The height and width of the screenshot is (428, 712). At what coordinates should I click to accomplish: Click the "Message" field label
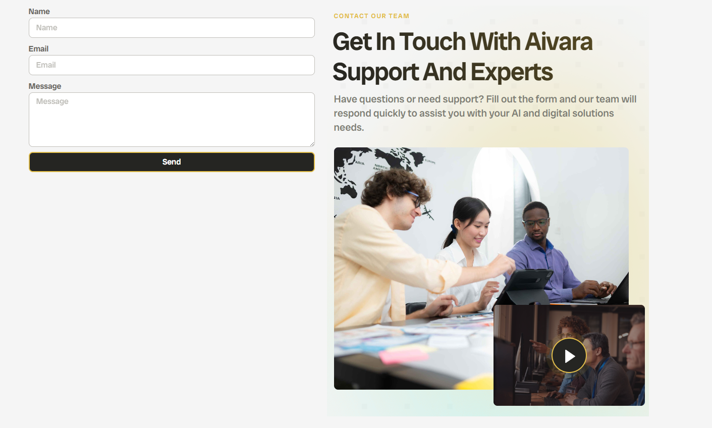coord(45,86)
